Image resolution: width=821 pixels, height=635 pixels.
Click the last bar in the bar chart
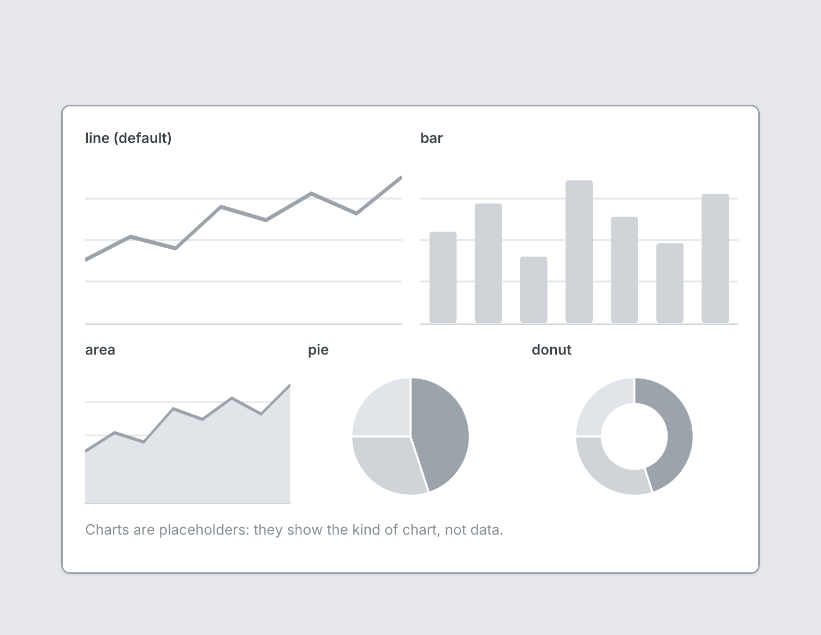pos(715,258)
